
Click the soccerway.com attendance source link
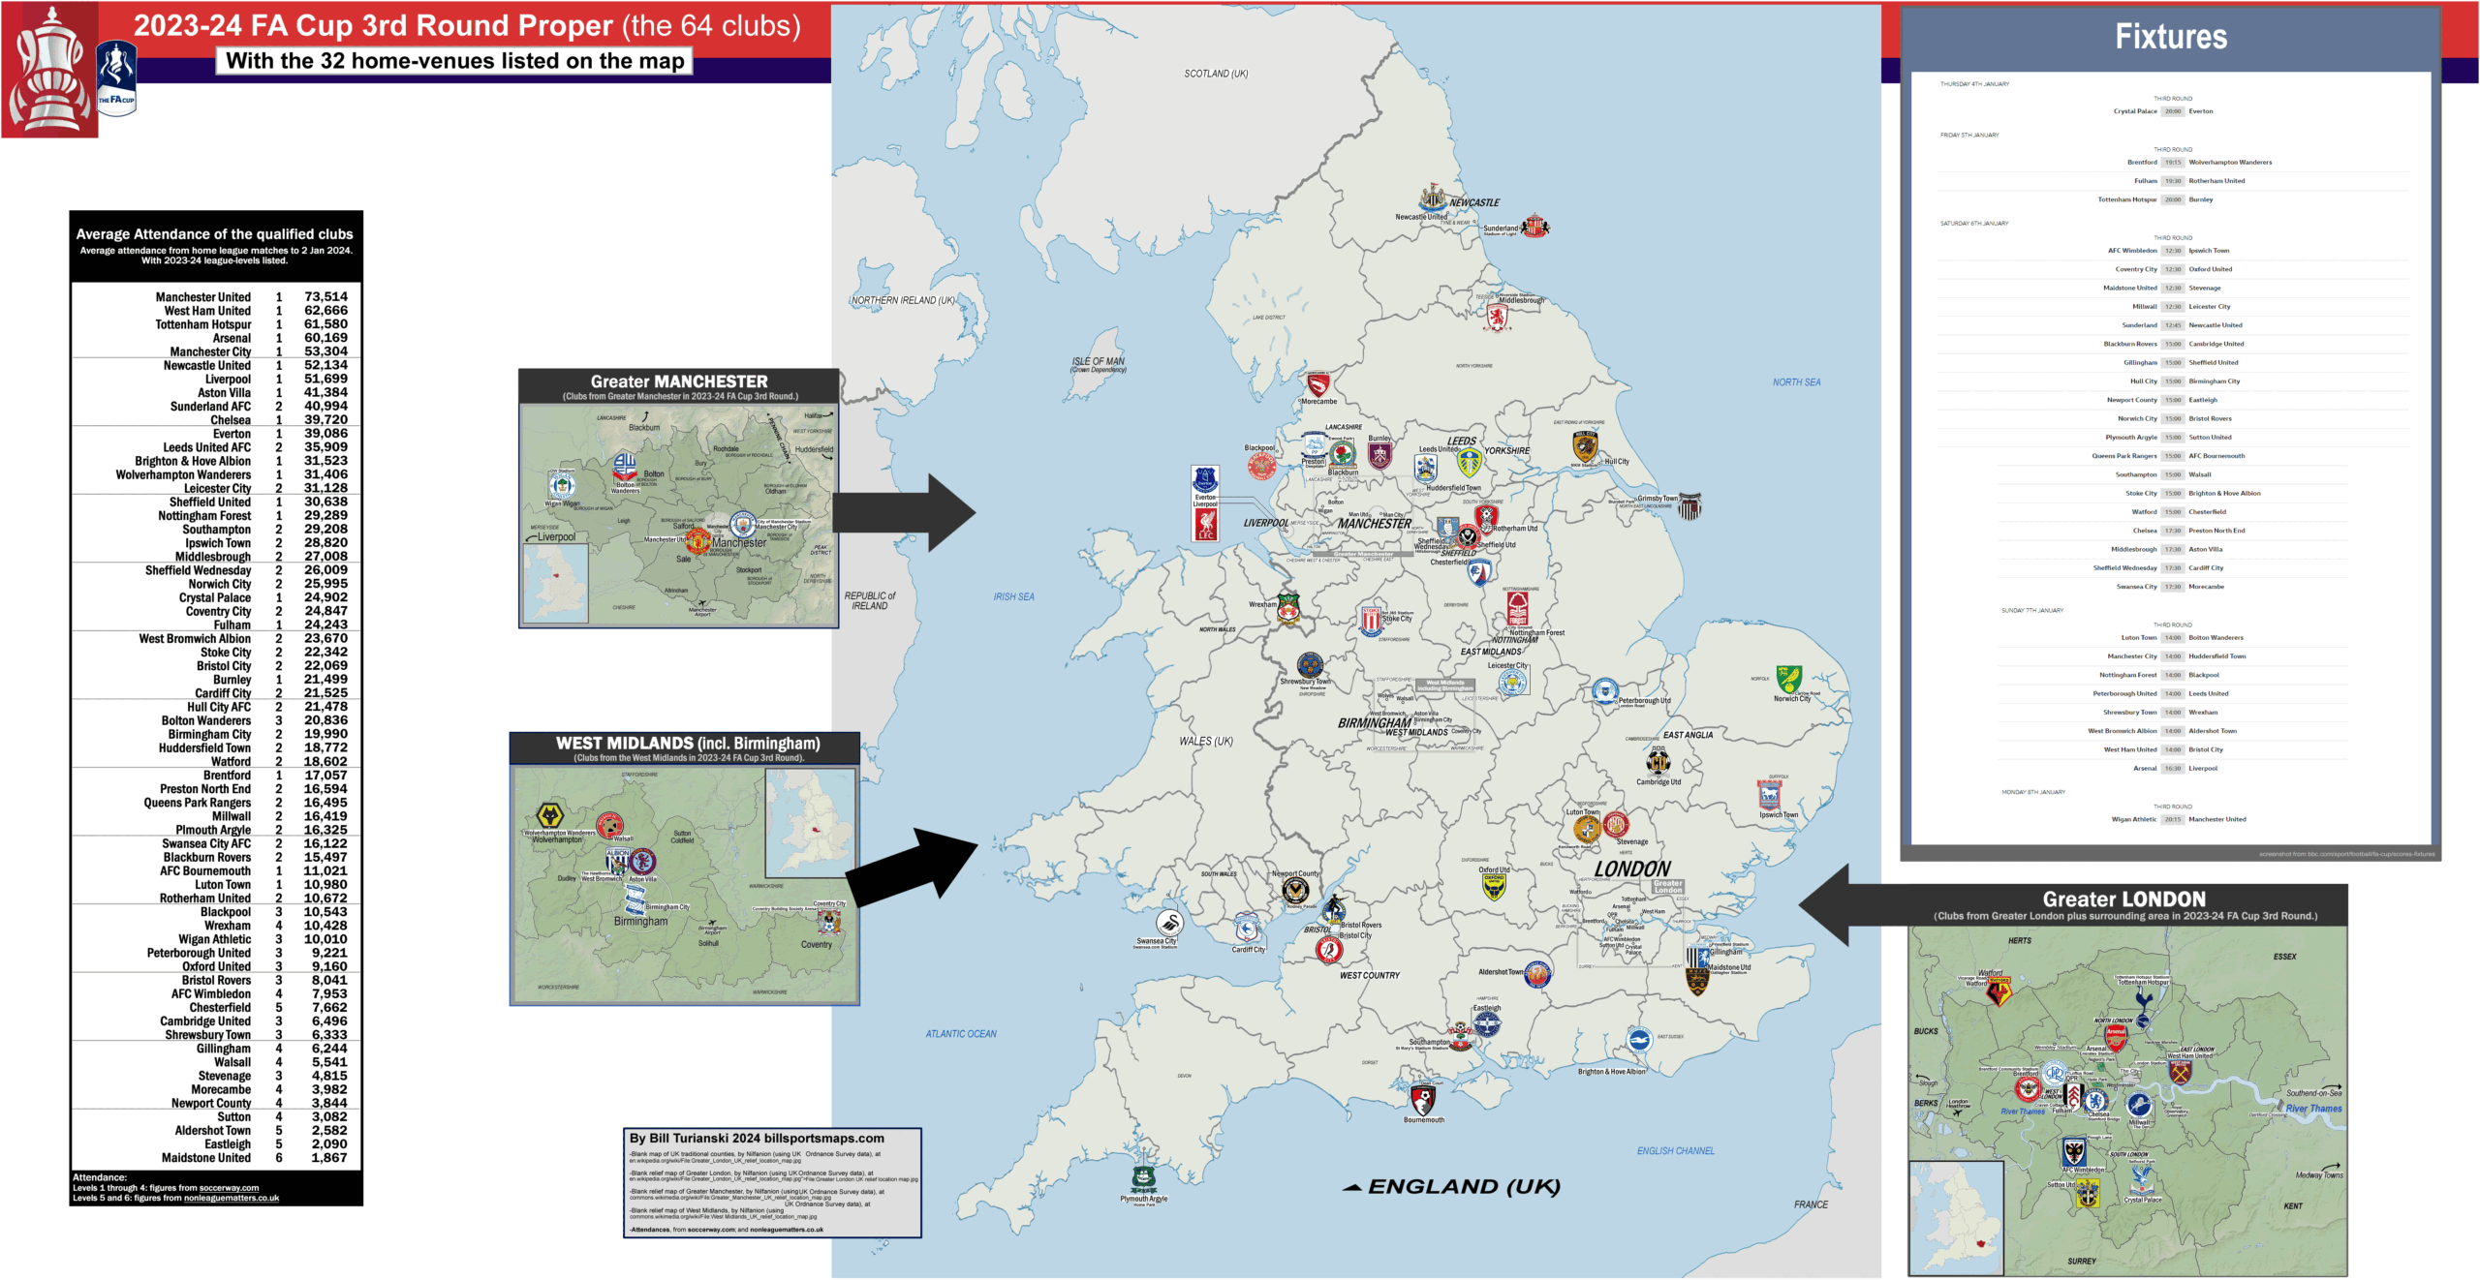tap(229, 1188)
